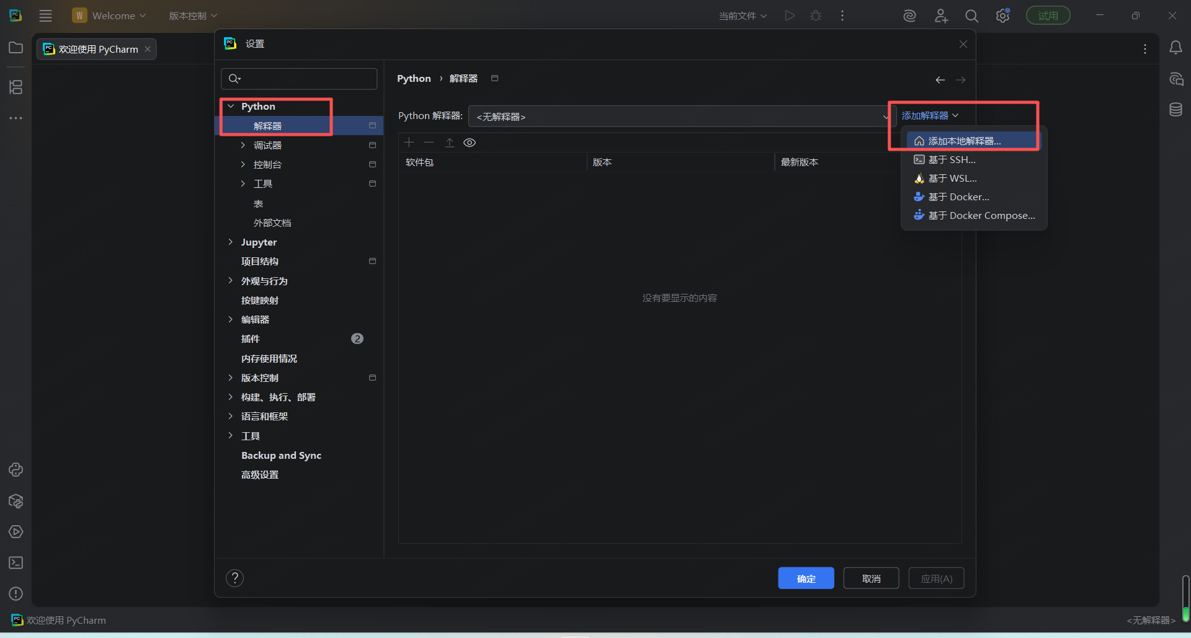1191x638 pixels.
Task: Click the Debug bug icon
Action: point(816,16)
